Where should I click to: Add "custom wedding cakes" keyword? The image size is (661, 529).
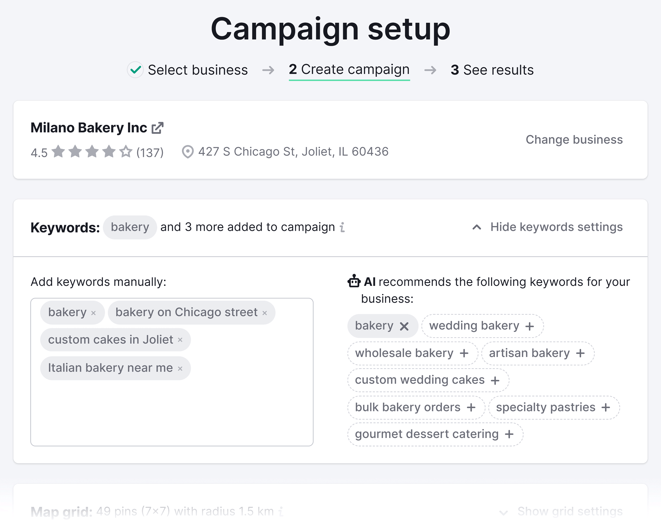coord(495,380)
